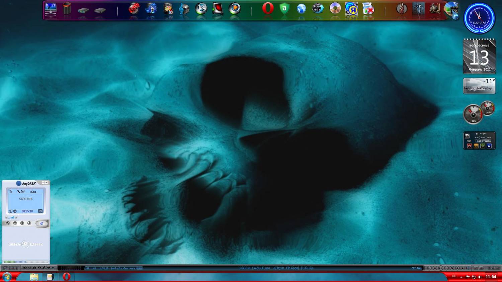The image size is (502, 282).
Task: Open the Yandex icon in the dock
Action: coord(351,9)
